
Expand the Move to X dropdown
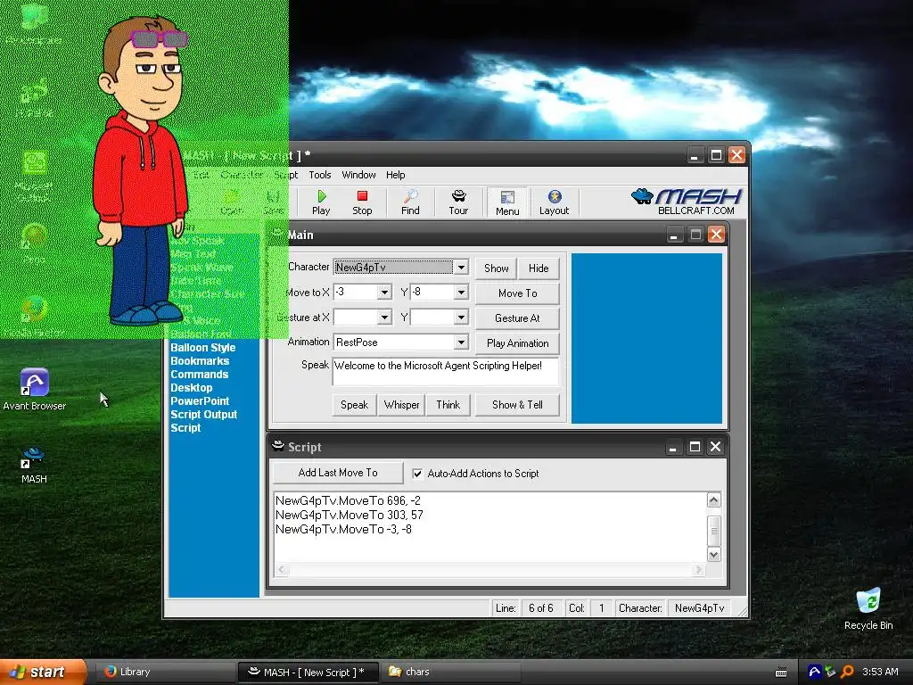click(384, 292)
